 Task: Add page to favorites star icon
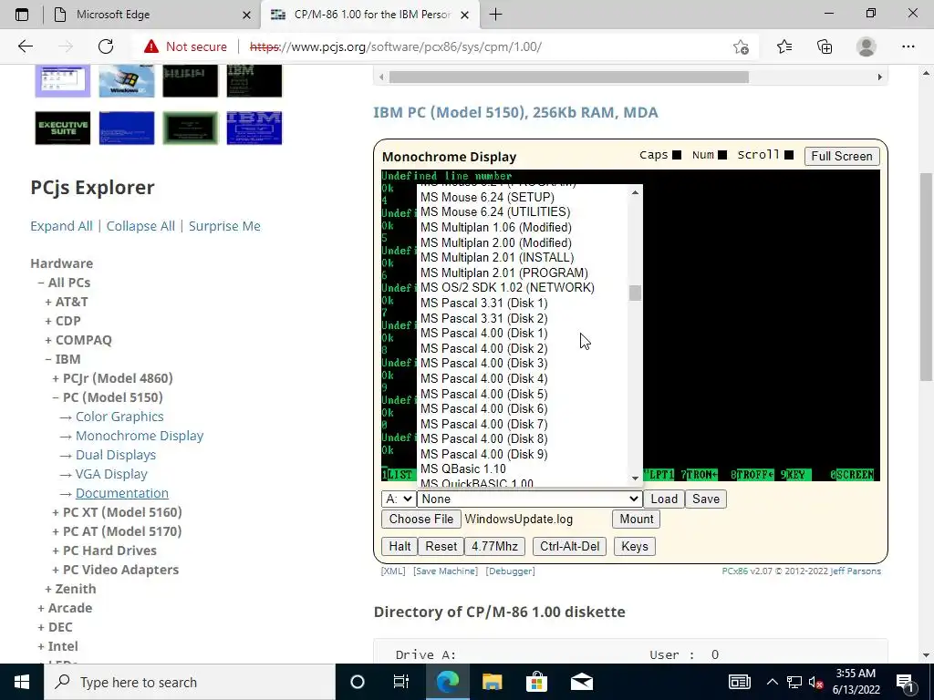coord(741,46)
